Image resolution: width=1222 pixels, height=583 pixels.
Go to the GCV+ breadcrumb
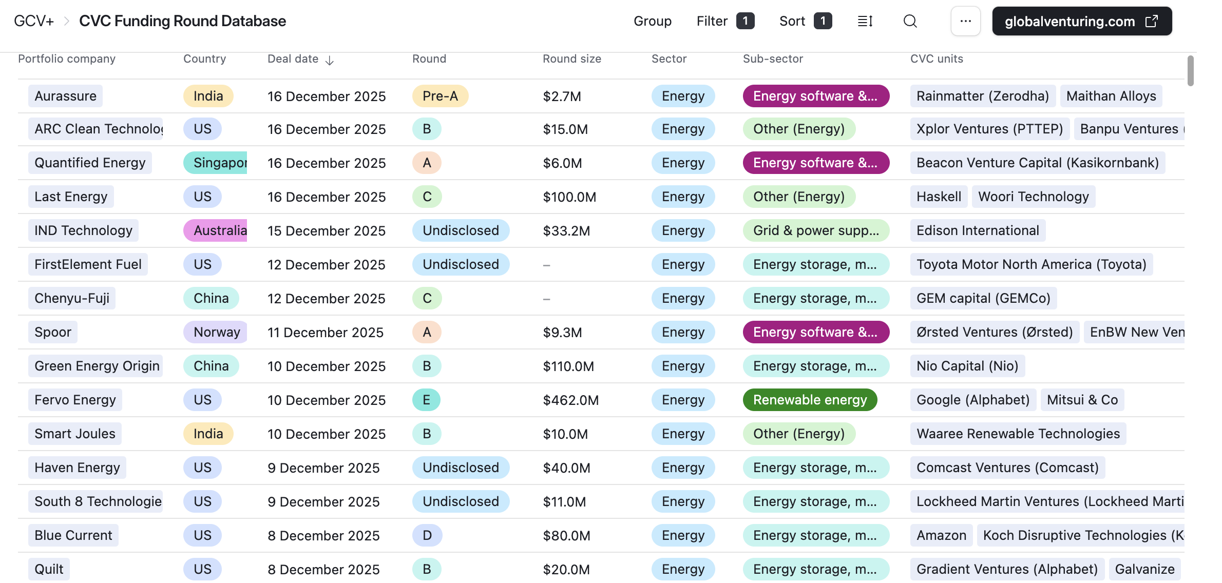[x=34, y=21]
